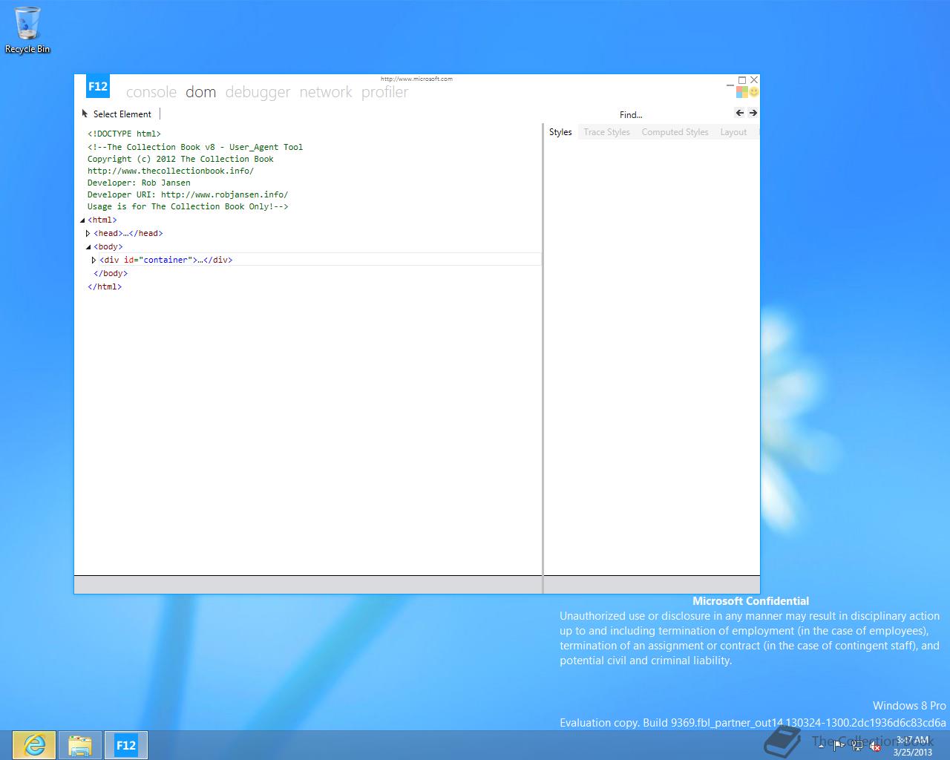
Task: Switch to the F12 tools taskbar button
Action: point(126,745)
